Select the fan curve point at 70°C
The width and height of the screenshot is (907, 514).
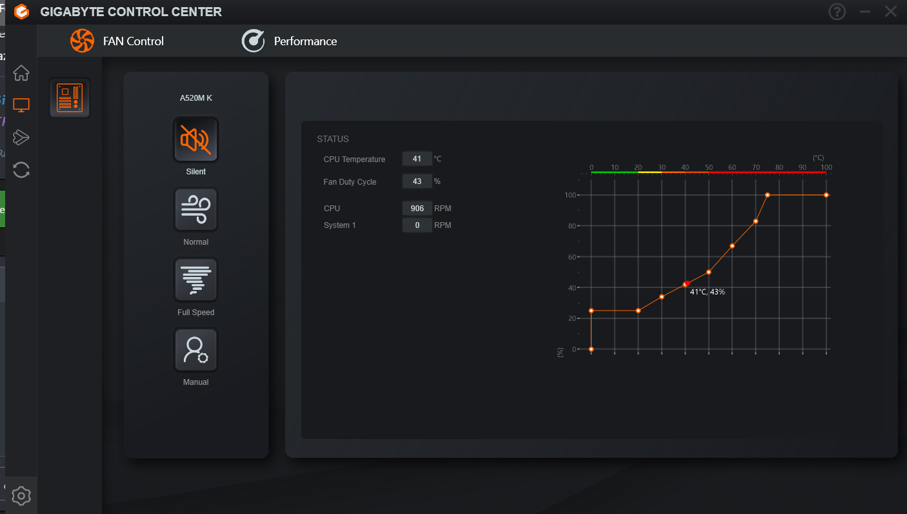pos(755,221)
